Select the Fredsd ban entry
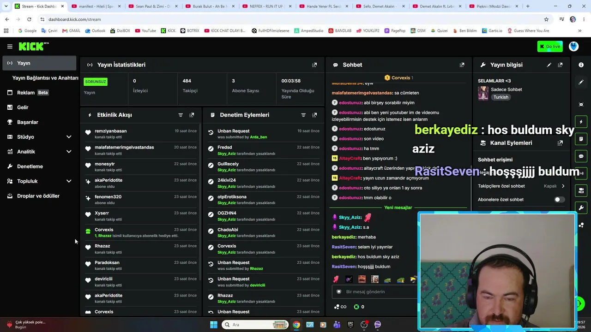This screenshot has width=591, height=332. pos(264,150)
